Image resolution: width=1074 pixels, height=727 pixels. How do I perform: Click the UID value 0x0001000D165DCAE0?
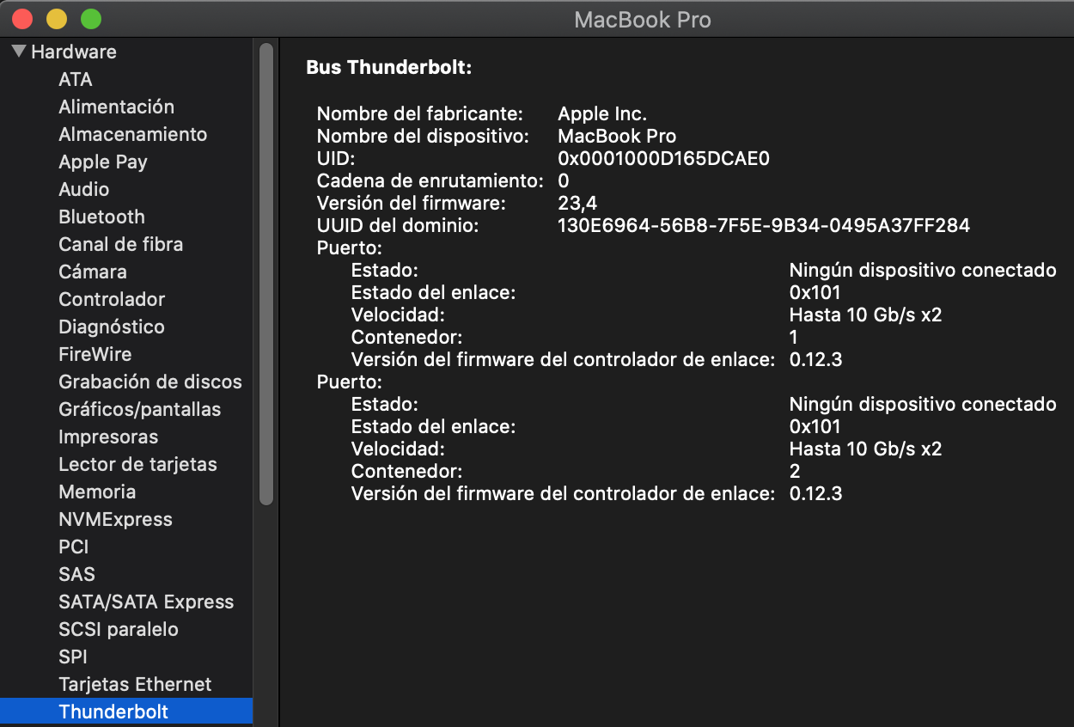point(664,158)
